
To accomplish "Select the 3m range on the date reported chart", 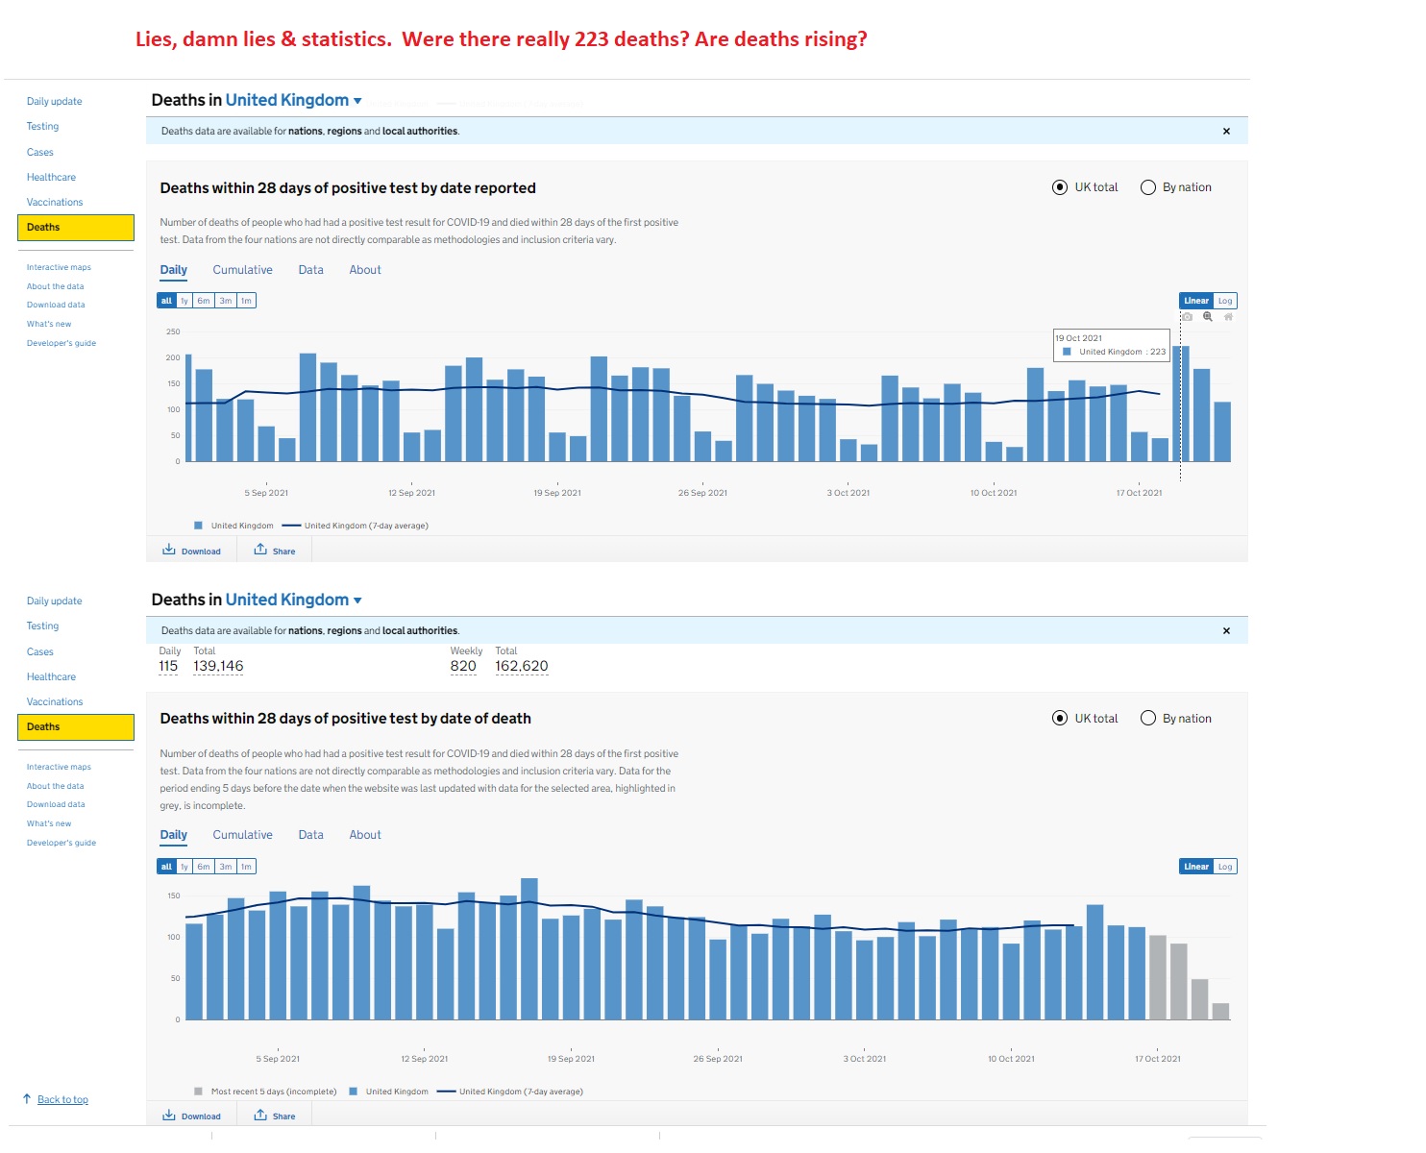I will [x=226, y=301].
